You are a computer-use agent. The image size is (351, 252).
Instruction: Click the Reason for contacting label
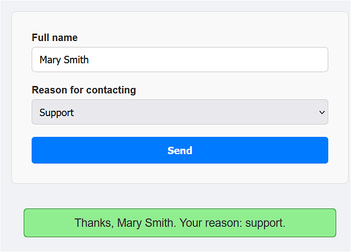[x=84, y=90]
